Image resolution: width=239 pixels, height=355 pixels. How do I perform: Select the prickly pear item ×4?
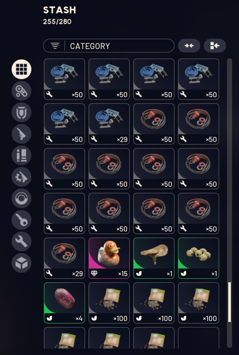coord(64,303)
